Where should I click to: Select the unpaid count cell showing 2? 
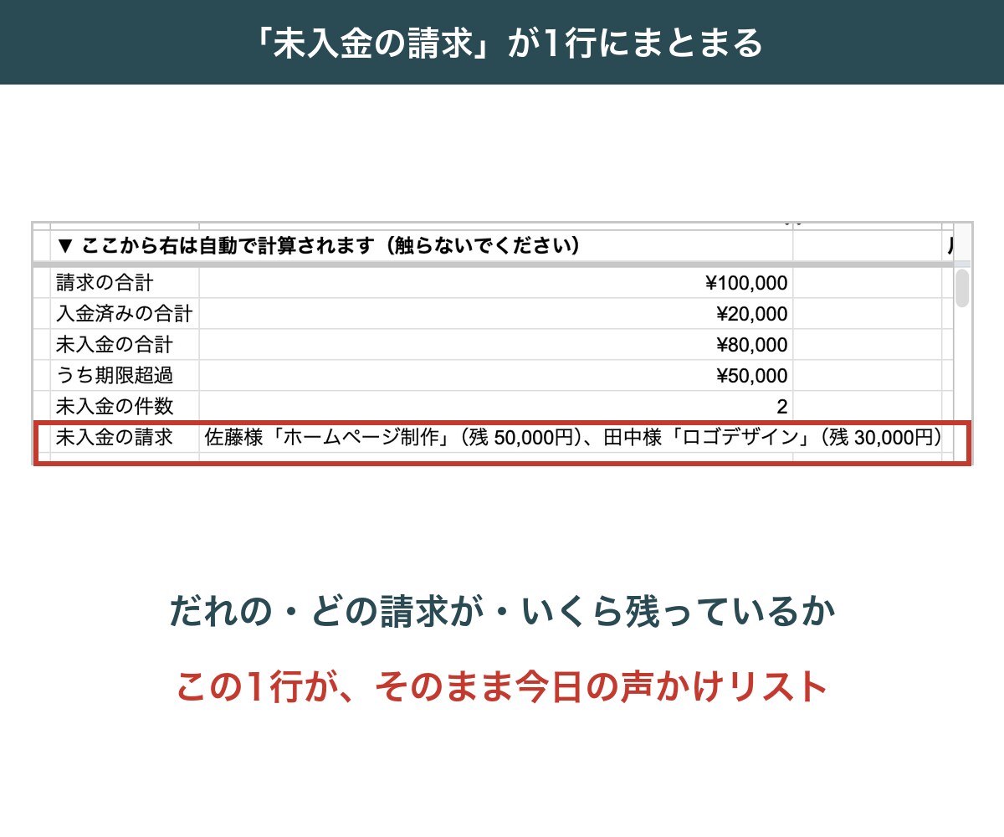point(496,406)
